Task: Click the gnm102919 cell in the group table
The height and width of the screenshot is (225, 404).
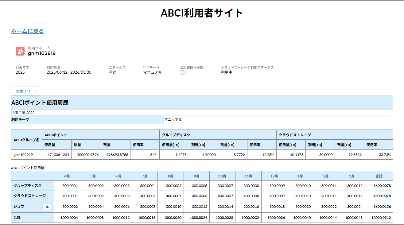Action: 23,155
